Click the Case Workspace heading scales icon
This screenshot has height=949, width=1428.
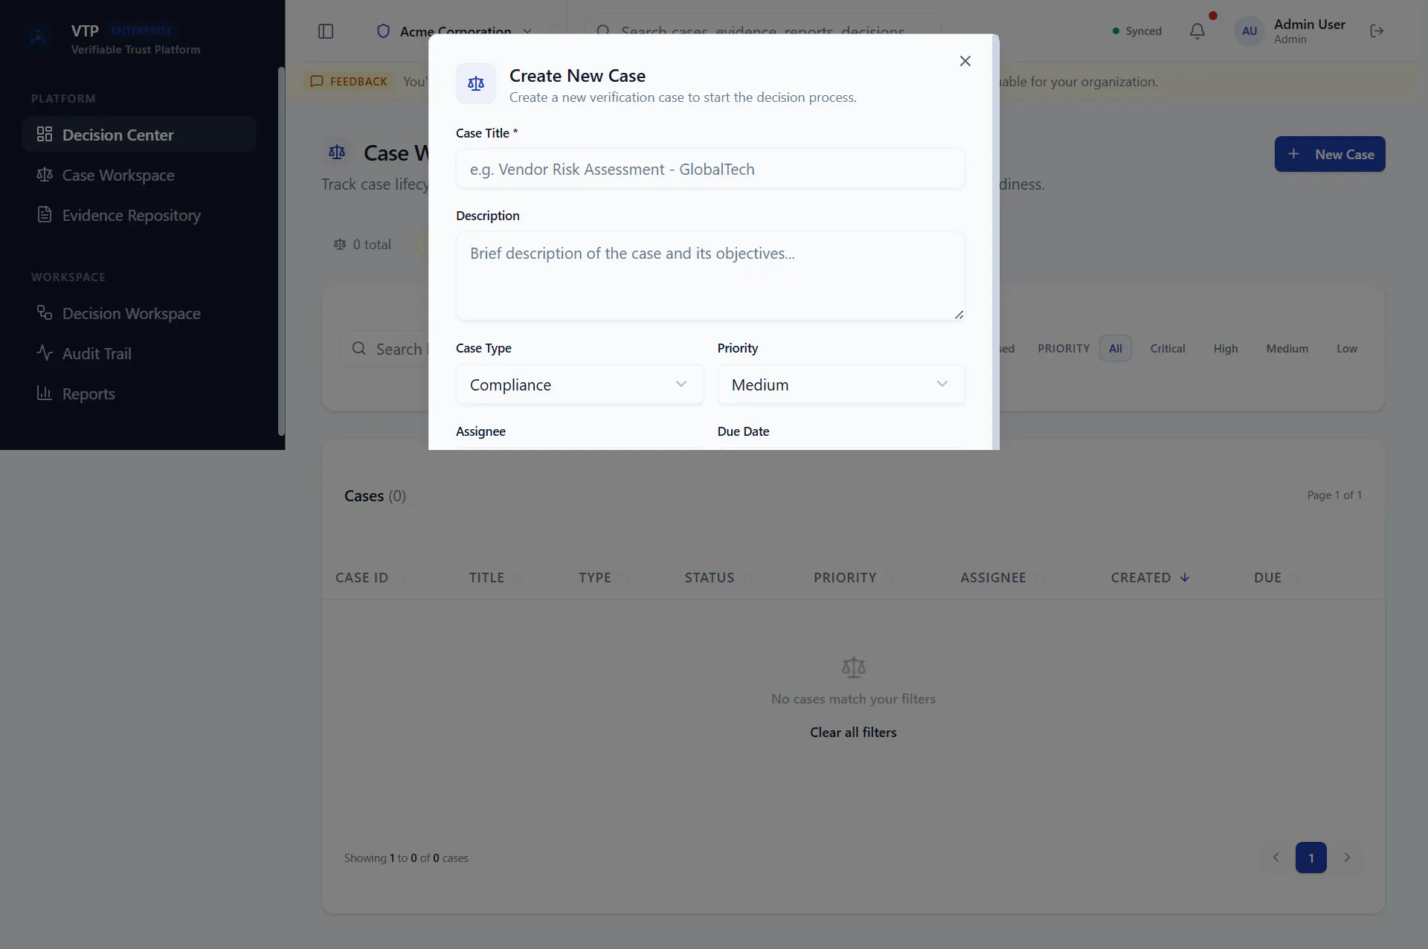click(337, 152)
